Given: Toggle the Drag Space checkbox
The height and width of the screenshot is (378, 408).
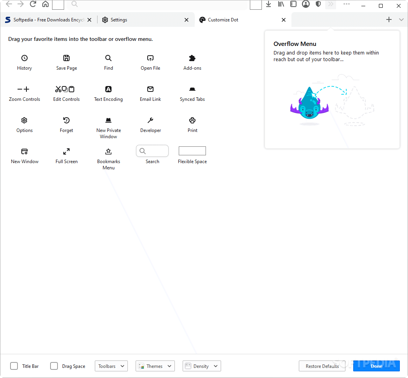Looking at the screenshot, I should (x=54, y=366).
